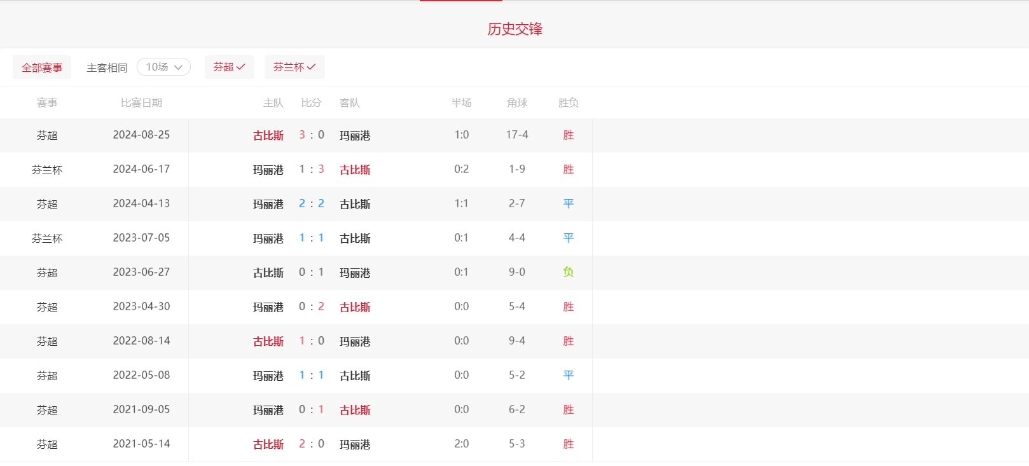This screenshot has width=1029, height=466.
Task: Click red 胜 result in 2024-08-25 row
Action: (x=568, y=135)
